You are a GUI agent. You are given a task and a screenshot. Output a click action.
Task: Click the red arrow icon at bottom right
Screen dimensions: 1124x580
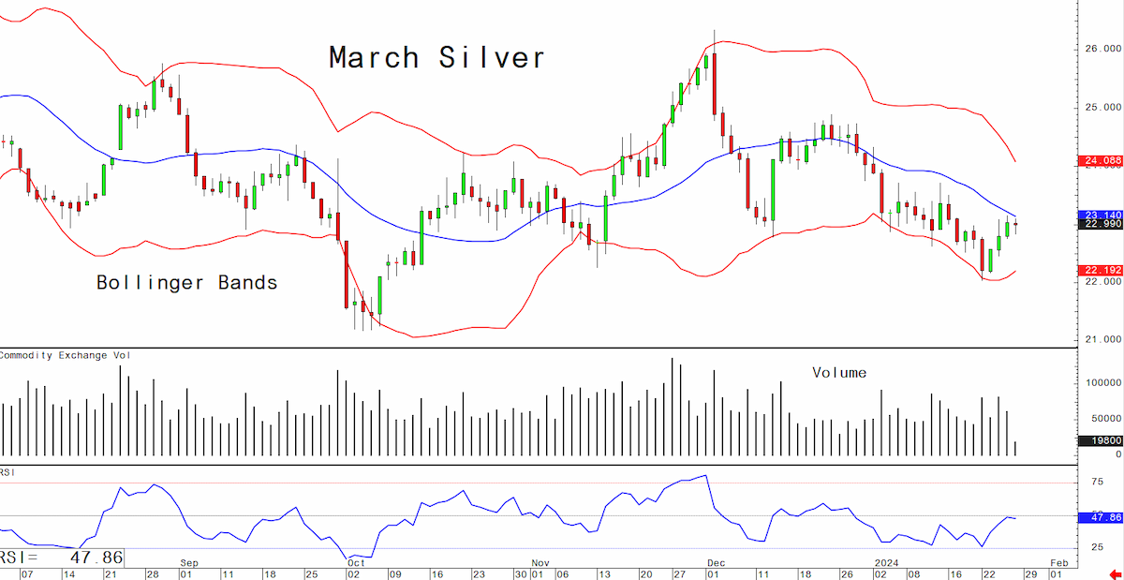tap(1115, 573)
